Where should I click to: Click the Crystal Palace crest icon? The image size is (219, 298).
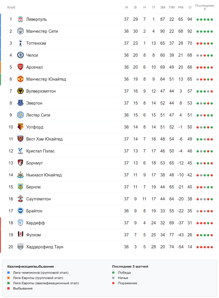pyautogui.click(x=20, y=151)
